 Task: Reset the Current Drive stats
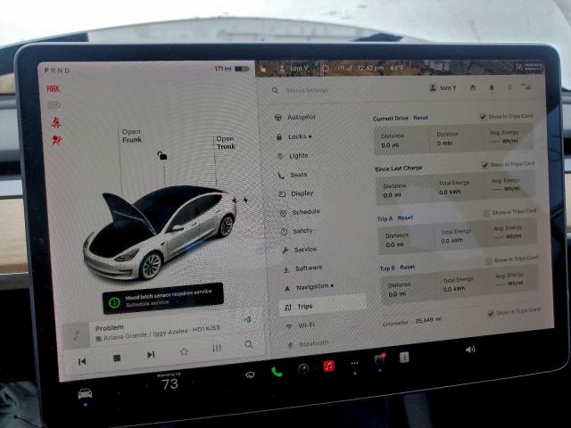click(x=420, y=118)
